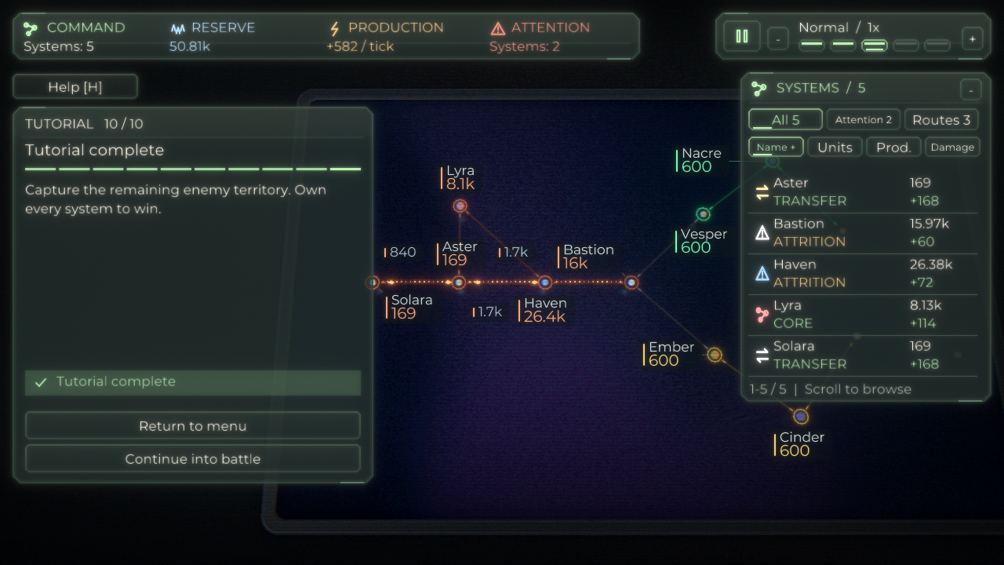This screenshot has height=565, width=1004.
Task: Decrease game speed with minus button
Action: (778, 38)
